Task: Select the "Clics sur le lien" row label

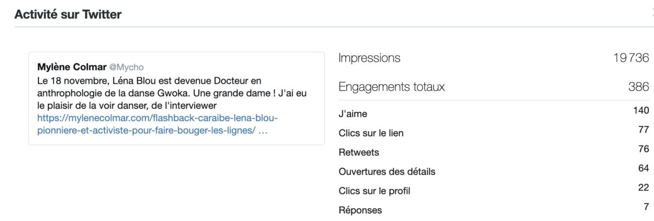Action: tap(371, 133)
